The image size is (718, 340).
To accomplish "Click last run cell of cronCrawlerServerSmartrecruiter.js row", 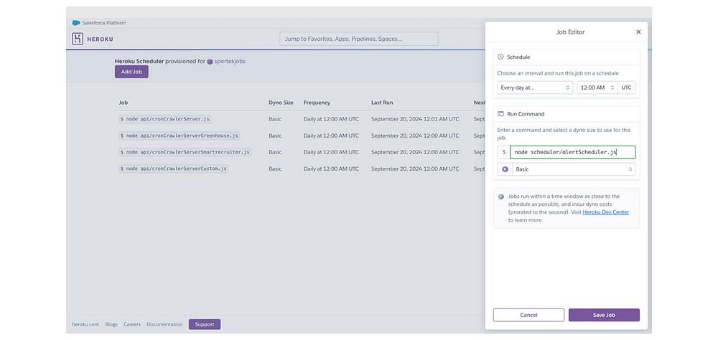I will tap(415, 152).
